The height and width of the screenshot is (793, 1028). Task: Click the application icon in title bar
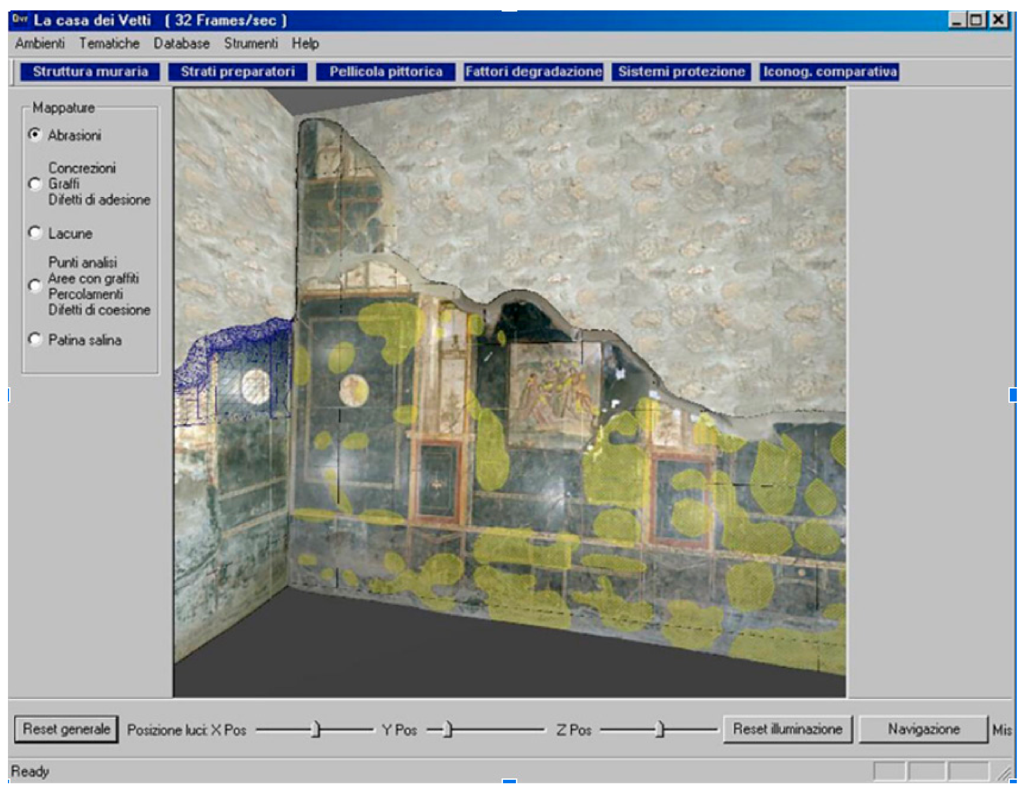20,19
